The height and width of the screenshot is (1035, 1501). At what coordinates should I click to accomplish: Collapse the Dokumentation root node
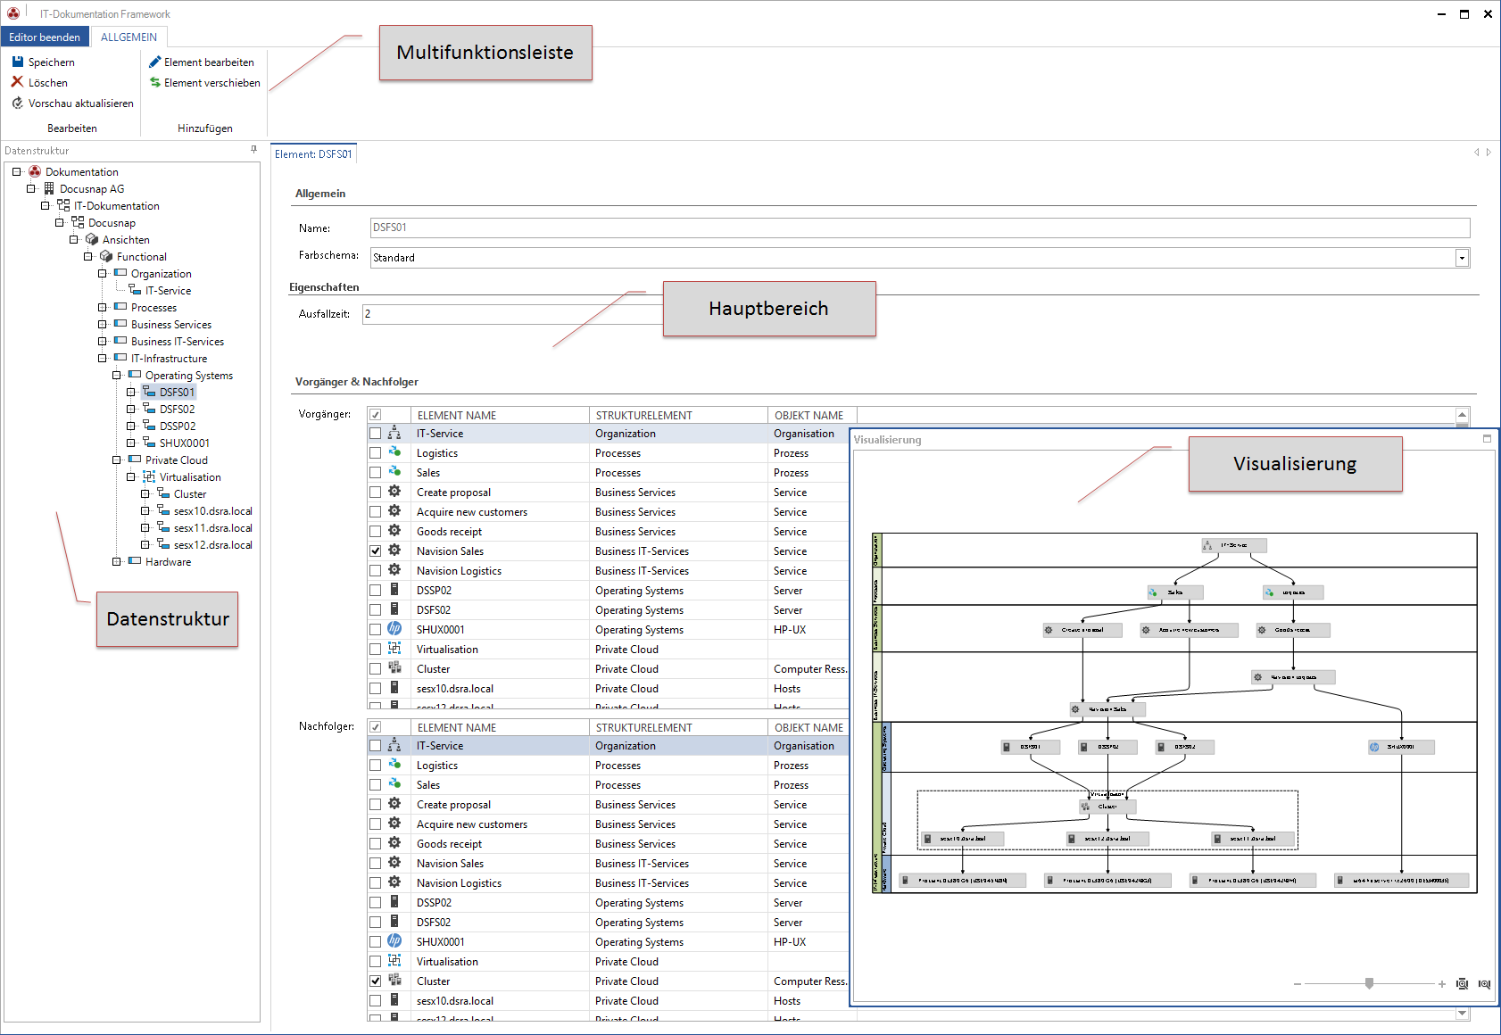[17, 171]
